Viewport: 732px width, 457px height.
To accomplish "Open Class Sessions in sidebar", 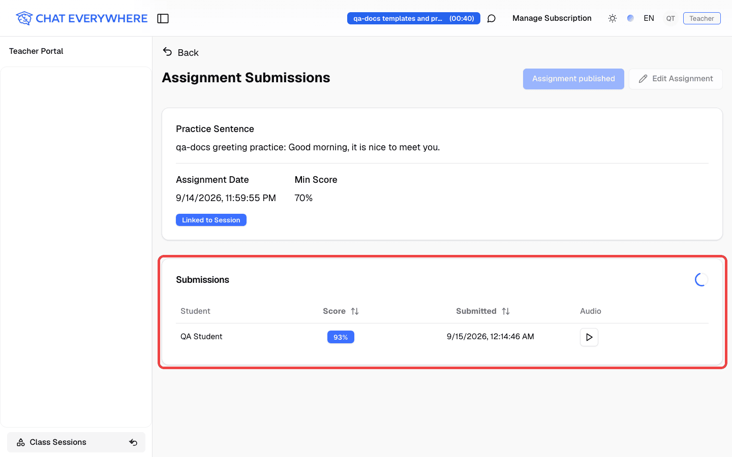I will [x=58, y=442].
